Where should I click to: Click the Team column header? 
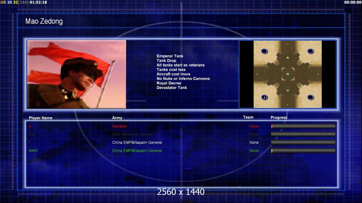coord(248,117)
